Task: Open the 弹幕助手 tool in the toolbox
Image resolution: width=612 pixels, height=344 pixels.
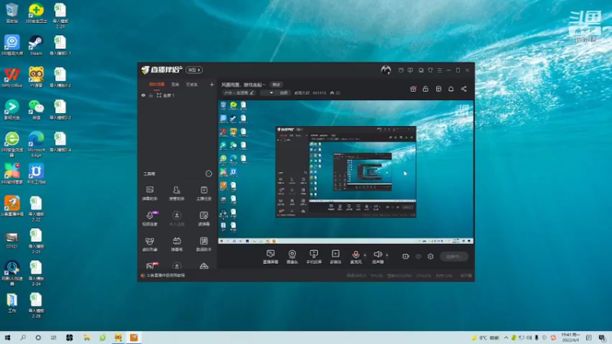Action: click(150, 193)
